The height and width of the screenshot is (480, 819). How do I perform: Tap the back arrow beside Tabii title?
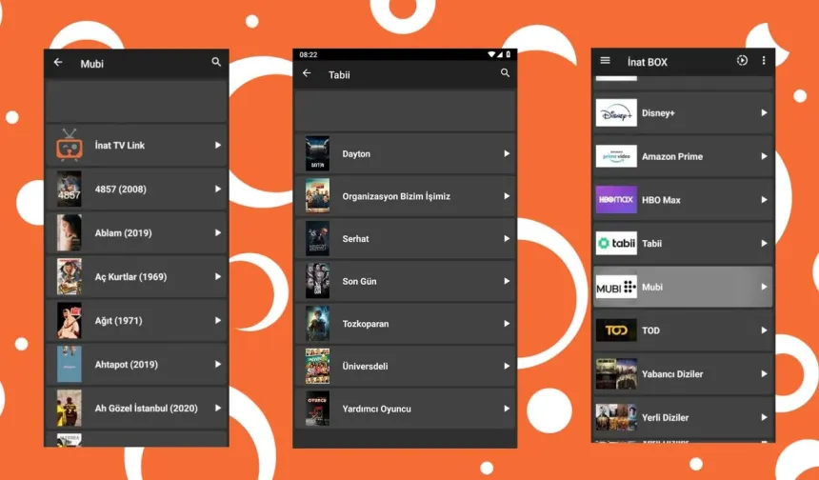(x=307, y=73)
